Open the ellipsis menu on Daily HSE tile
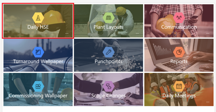Image resolution: width=216 pixels, height=112 pixels. click(x=67, y=33)
